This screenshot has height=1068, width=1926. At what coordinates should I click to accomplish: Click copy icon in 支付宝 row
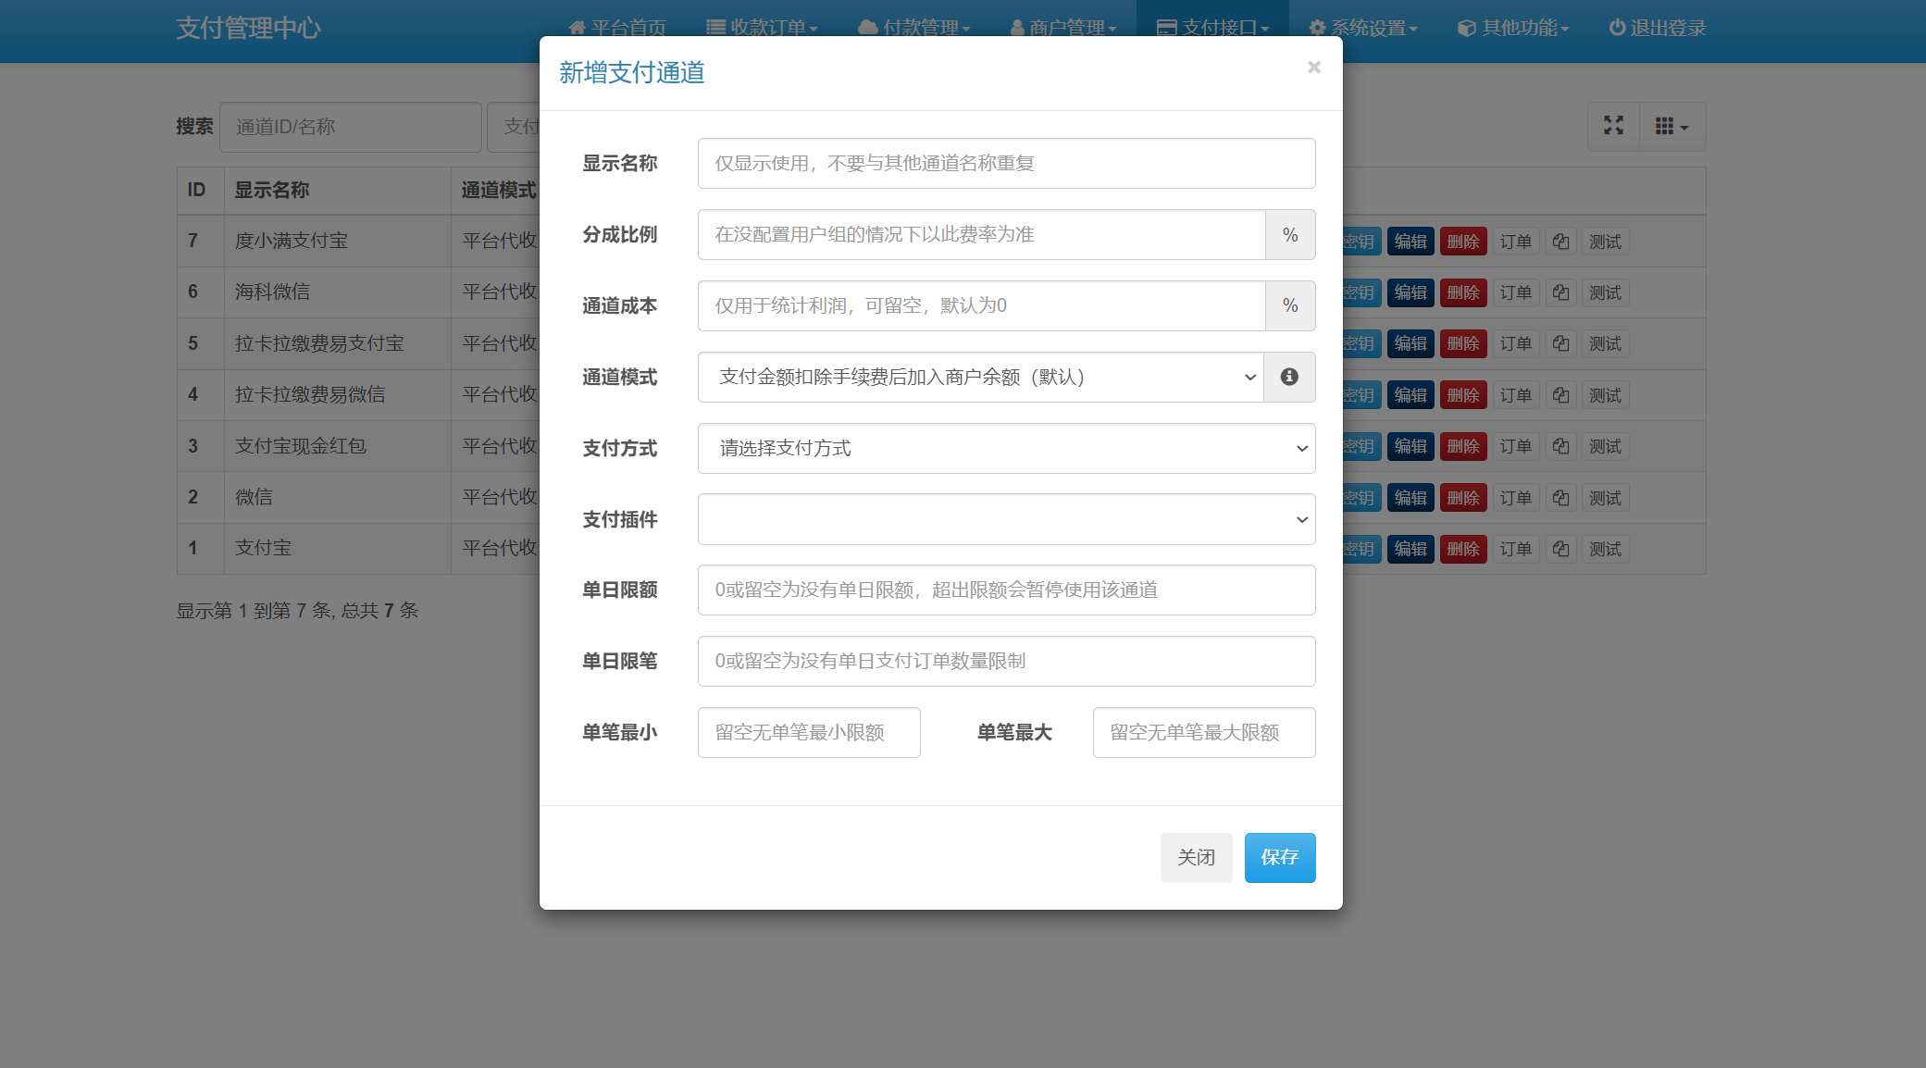(x=1560, y=549)
